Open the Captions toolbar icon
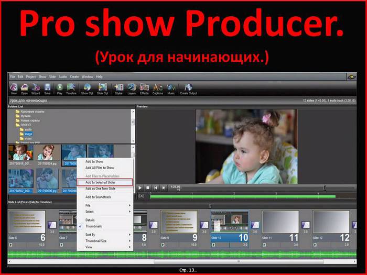367x275 pixels. (157, 89)
